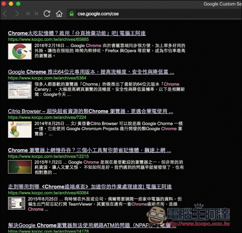Open the archives/5364 URL link
Image resolution: width=242 pixels, height=233 pixels.
pyautogui.click(x=47, y=78)
